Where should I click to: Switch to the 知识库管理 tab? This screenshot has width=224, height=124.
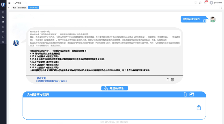[x=22, y=8]
